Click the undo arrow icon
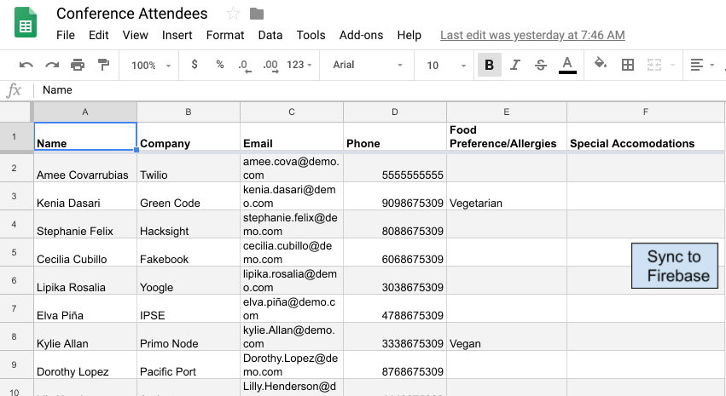Viewport: 726px width, 396px height. pos(26,65)
